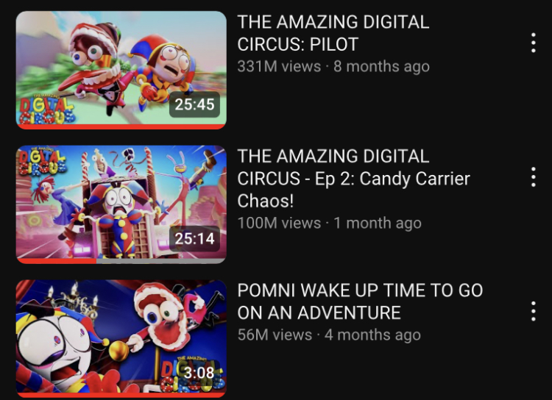This screenshot has height=400, width=552.
Task: Click the 3:08 duration badge
Action: tap(199, 373)
